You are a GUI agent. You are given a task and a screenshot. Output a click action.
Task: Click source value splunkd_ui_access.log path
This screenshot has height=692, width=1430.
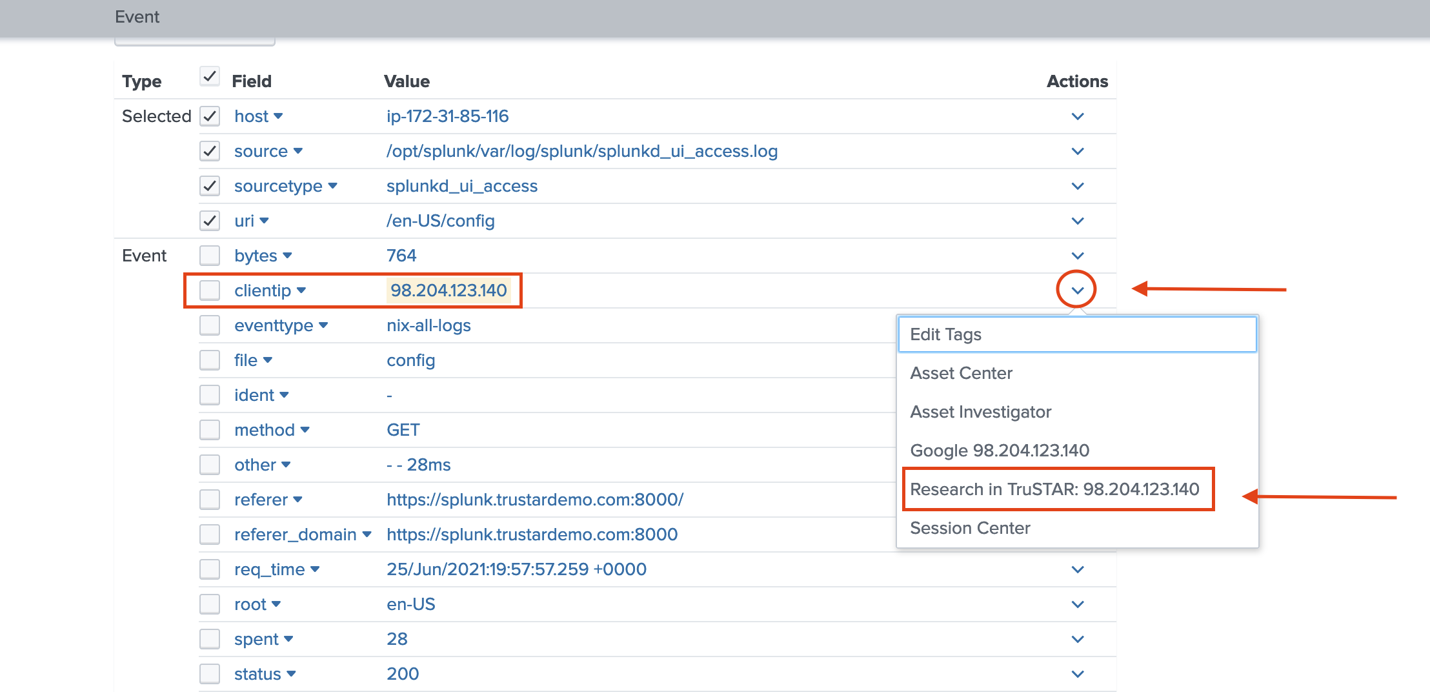[582, 151]
